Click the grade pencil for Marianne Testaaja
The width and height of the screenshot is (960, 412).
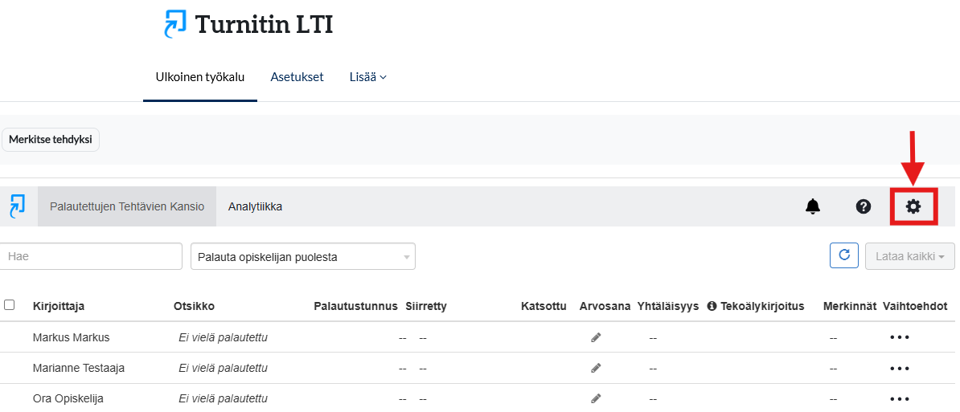coord(596,368)
